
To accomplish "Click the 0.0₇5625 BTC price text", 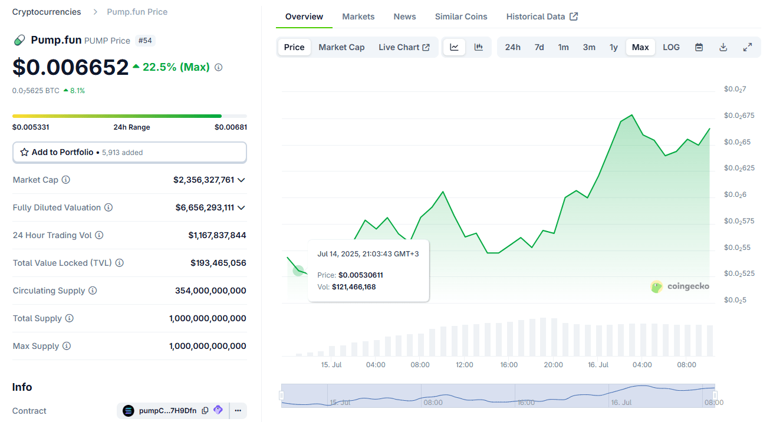I will click(36, 91).
